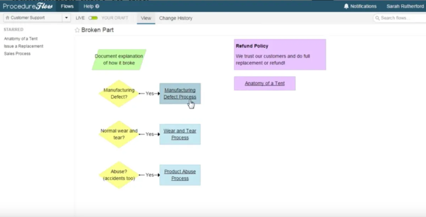The image size is (426, 217).
Task: Open Notifications panel
Action: click(x=360, y=6)
